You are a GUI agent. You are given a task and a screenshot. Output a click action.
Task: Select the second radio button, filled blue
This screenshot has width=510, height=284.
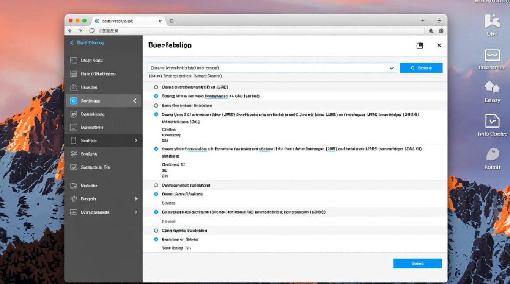[156, 96]
